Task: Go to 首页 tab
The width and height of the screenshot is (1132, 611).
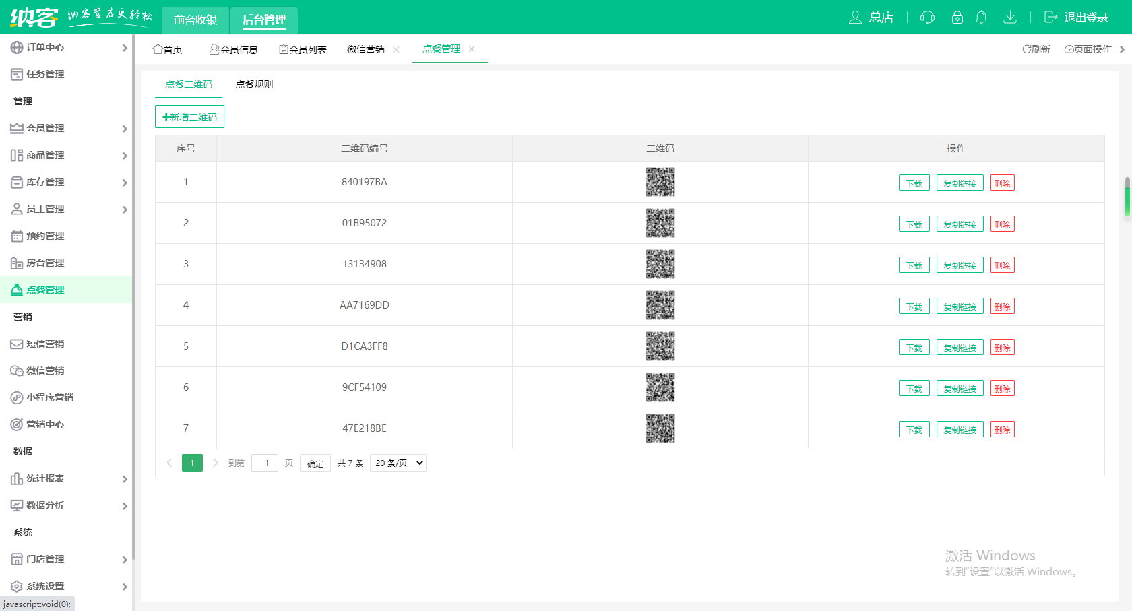Action: pyautogui.click(x=168, y=49)
